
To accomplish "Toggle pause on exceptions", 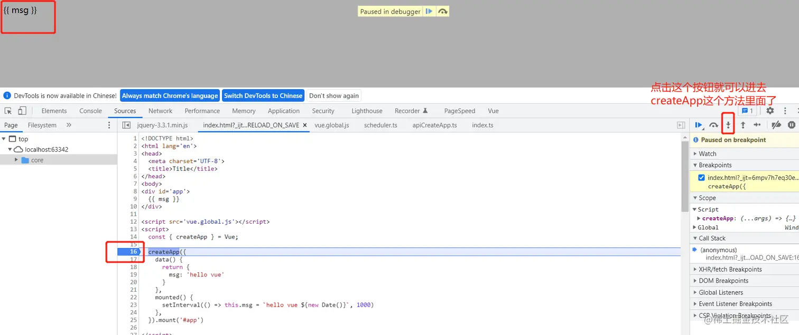I will (791, 125).
